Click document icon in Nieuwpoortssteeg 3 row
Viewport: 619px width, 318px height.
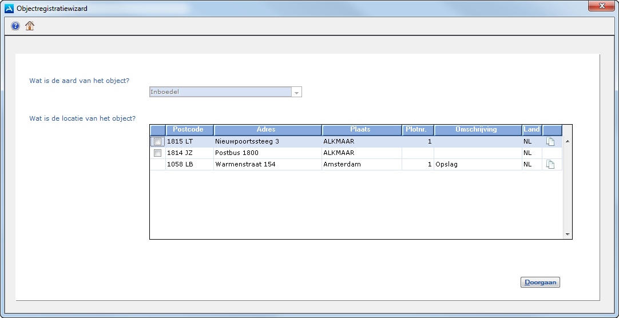[550, 142]
